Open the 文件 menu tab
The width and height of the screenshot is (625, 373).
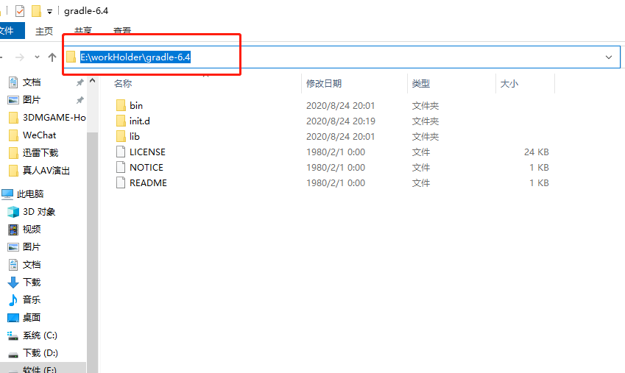pos(11,31)
